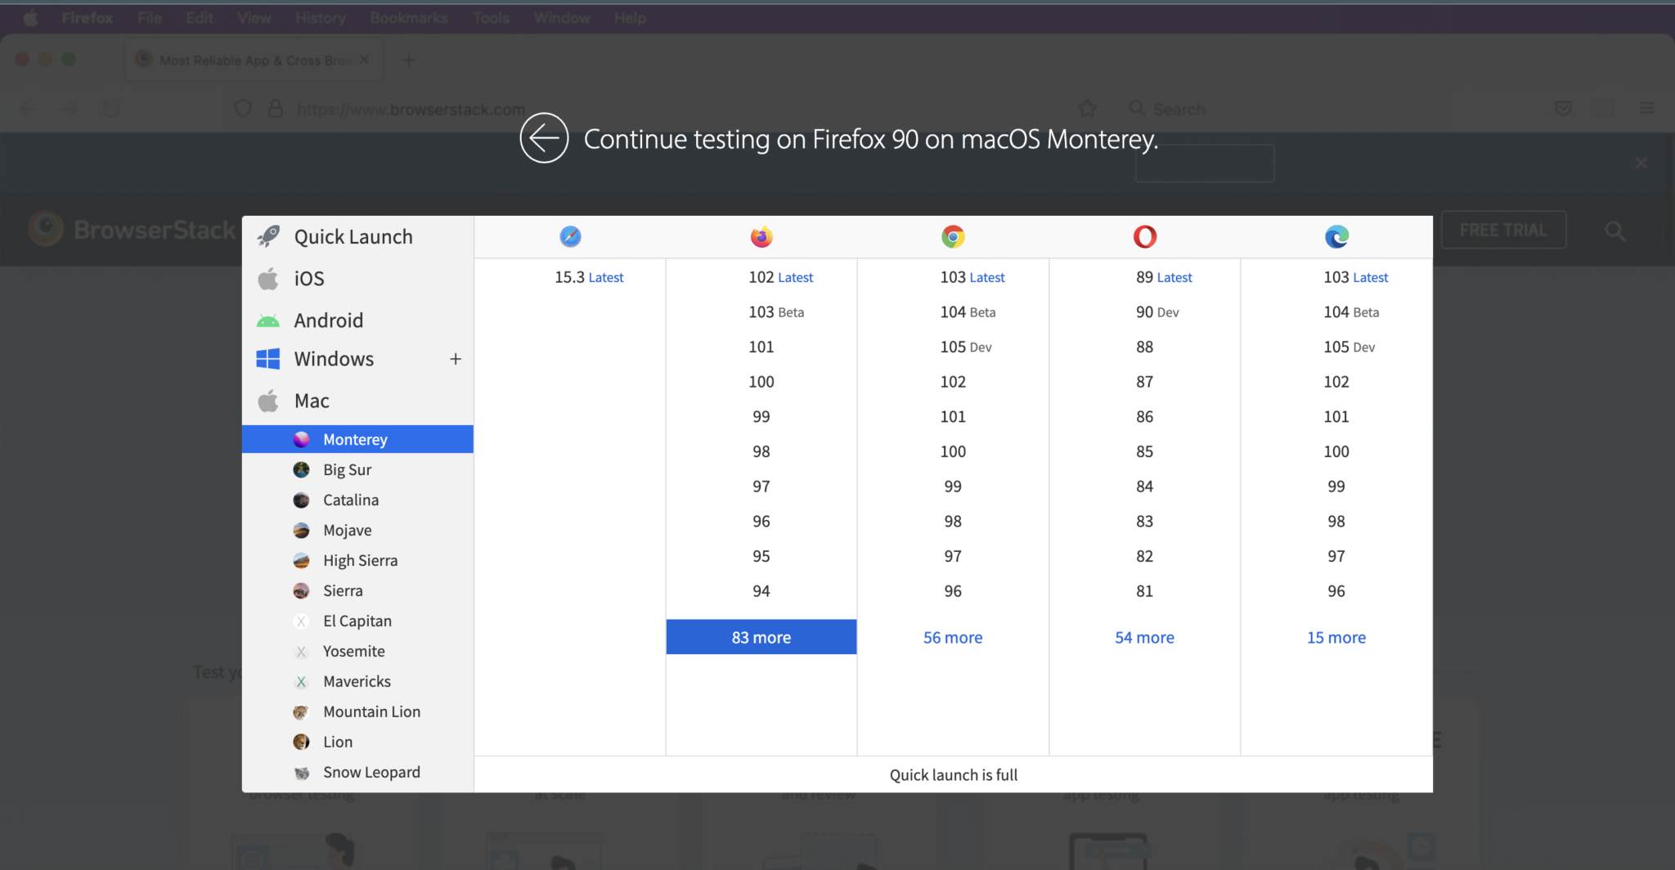Expand 83 more Firefox versions

[x=761, y=637]
